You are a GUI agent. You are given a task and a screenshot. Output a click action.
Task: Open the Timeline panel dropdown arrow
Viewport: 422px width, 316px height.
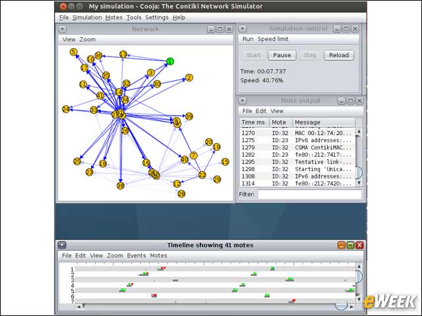click(x=62, y=245)
